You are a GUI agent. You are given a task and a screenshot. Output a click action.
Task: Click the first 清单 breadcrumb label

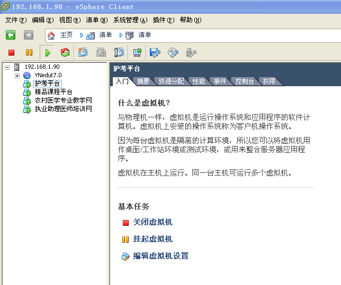coord(105,35)
